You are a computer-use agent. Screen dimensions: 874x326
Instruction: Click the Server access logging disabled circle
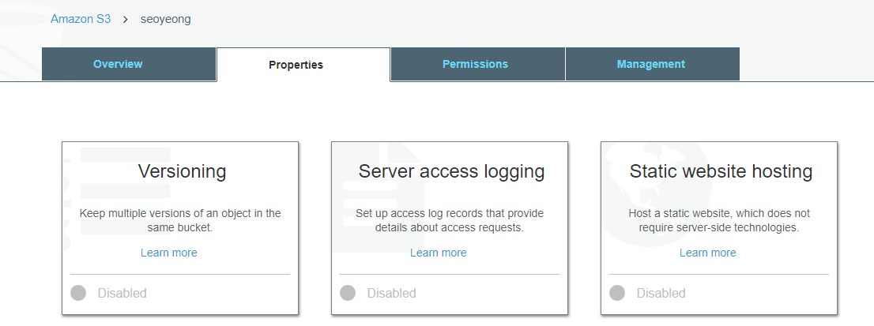tap(348, 293)
